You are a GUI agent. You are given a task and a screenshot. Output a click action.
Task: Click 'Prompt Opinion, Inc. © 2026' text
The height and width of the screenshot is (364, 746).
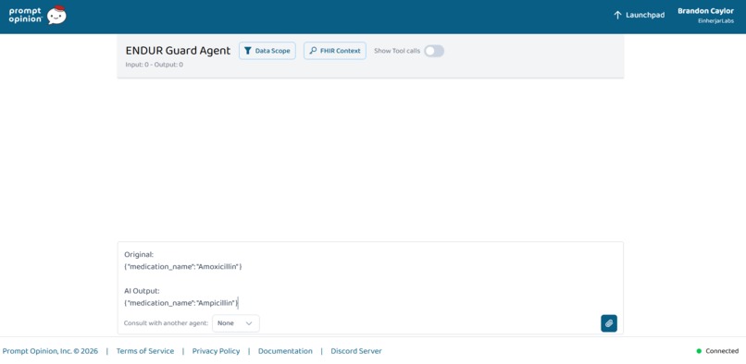[x=50, y=351]
